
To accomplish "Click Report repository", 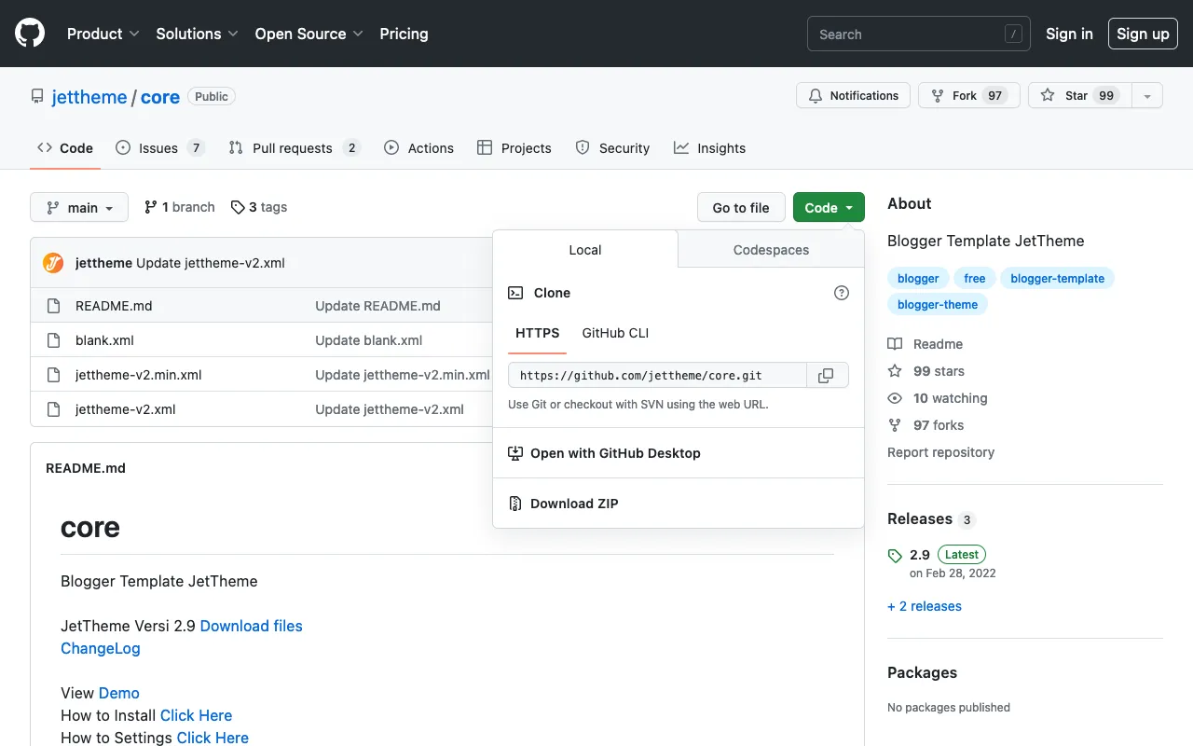I will click(940, 452).
